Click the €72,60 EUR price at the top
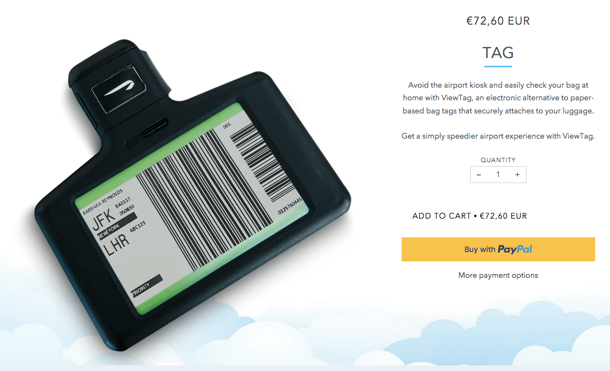 (x=498, y=21)
